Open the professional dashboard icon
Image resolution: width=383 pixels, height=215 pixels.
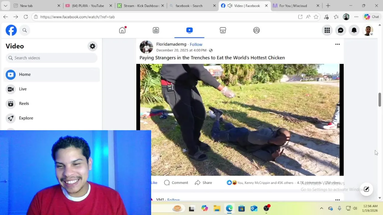coord(156,30)
